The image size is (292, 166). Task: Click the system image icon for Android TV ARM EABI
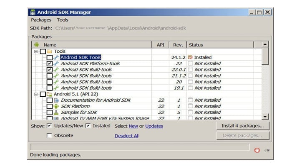coord(56,118)
